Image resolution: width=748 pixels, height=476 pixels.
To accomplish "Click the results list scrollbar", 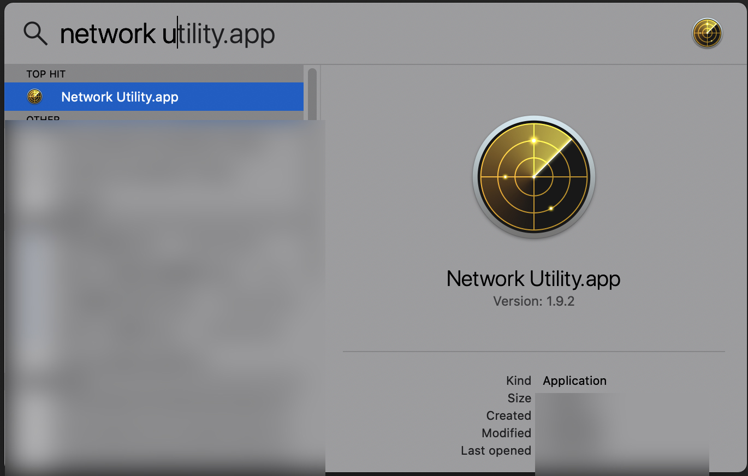I will [312, 94].
